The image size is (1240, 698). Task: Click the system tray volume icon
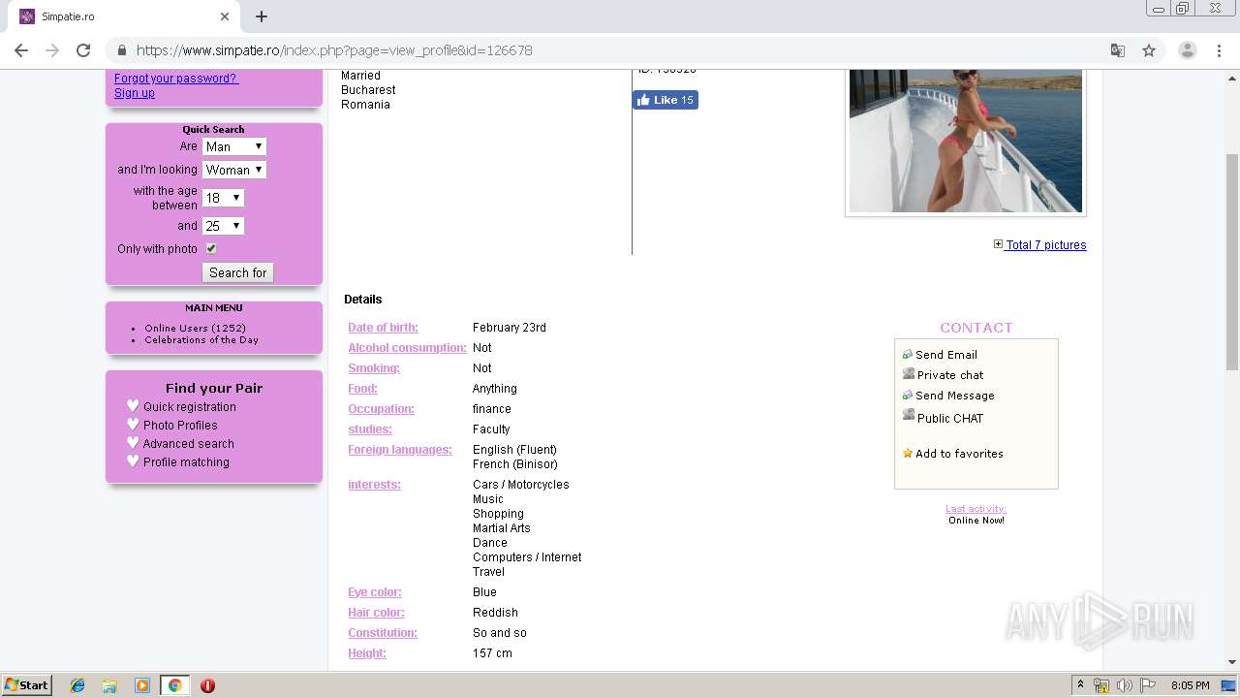coord(1124,685)
